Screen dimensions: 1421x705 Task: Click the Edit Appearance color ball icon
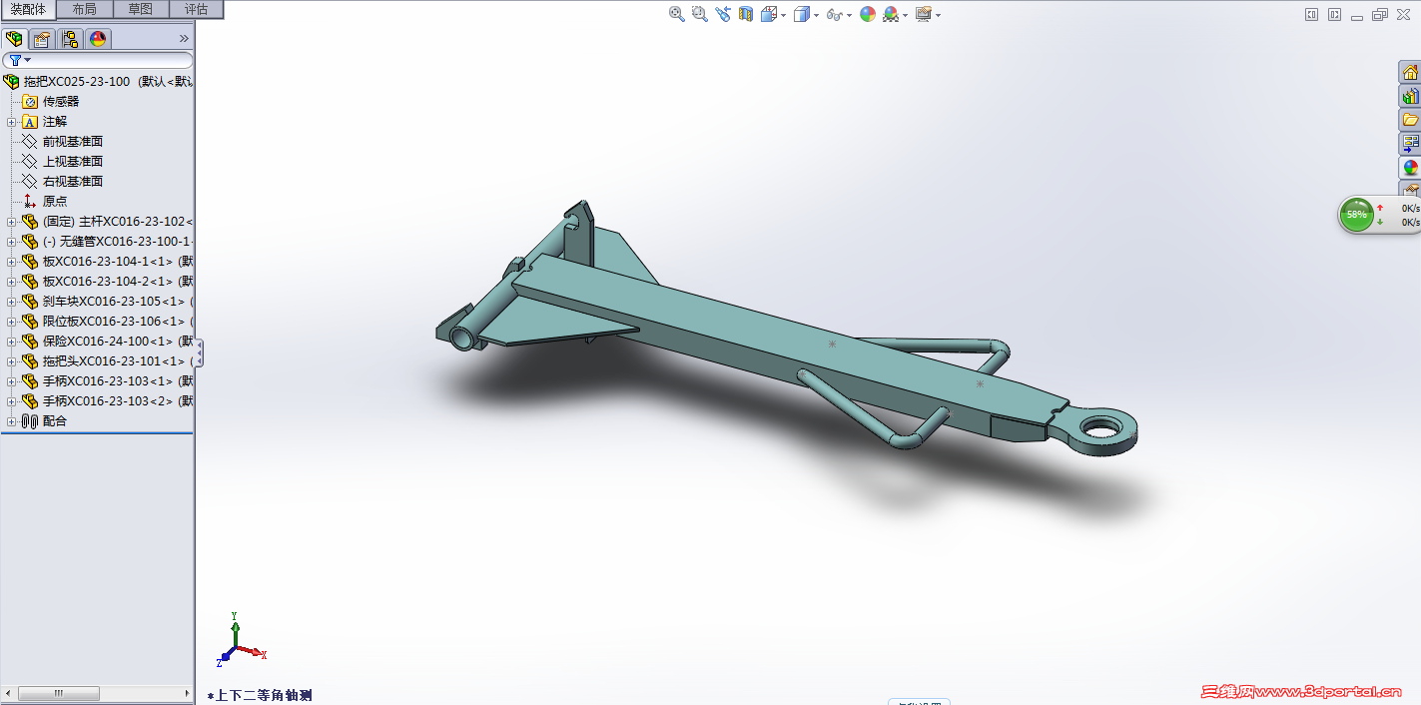point(868,14)
